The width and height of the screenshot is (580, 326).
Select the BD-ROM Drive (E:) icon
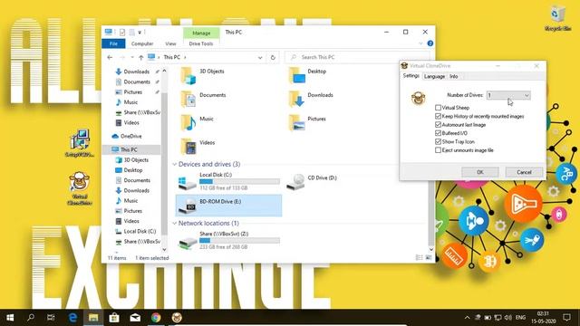tap(188, 206)
